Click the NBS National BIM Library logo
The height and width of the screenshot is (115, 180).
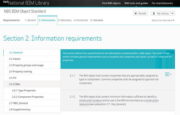coord(26,3)
